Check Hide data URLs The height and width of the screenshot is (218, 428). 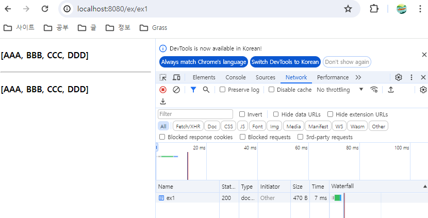coord(276,114)
